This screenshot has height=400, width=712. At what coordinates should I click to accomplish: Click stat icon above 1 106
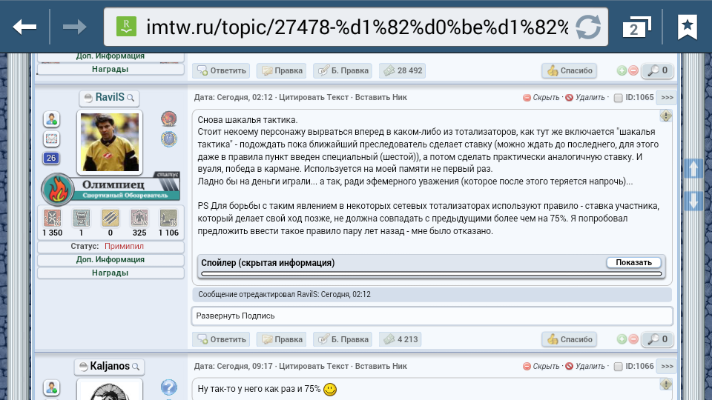(168, 218)
